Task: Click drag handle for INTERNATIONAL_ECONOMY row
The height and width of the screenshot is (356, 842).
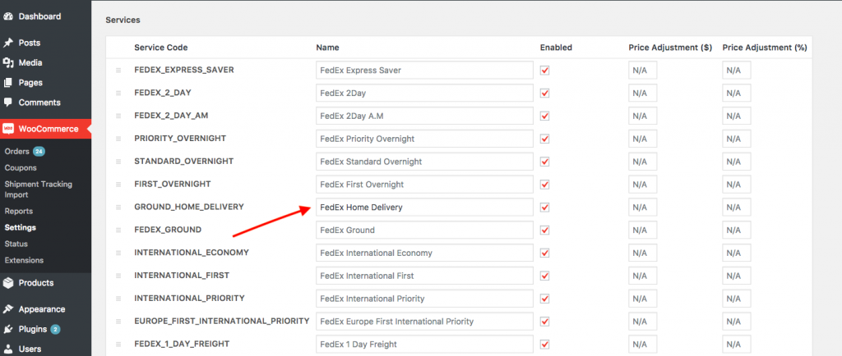Action: pyautogui.click(x=118, y=253)
